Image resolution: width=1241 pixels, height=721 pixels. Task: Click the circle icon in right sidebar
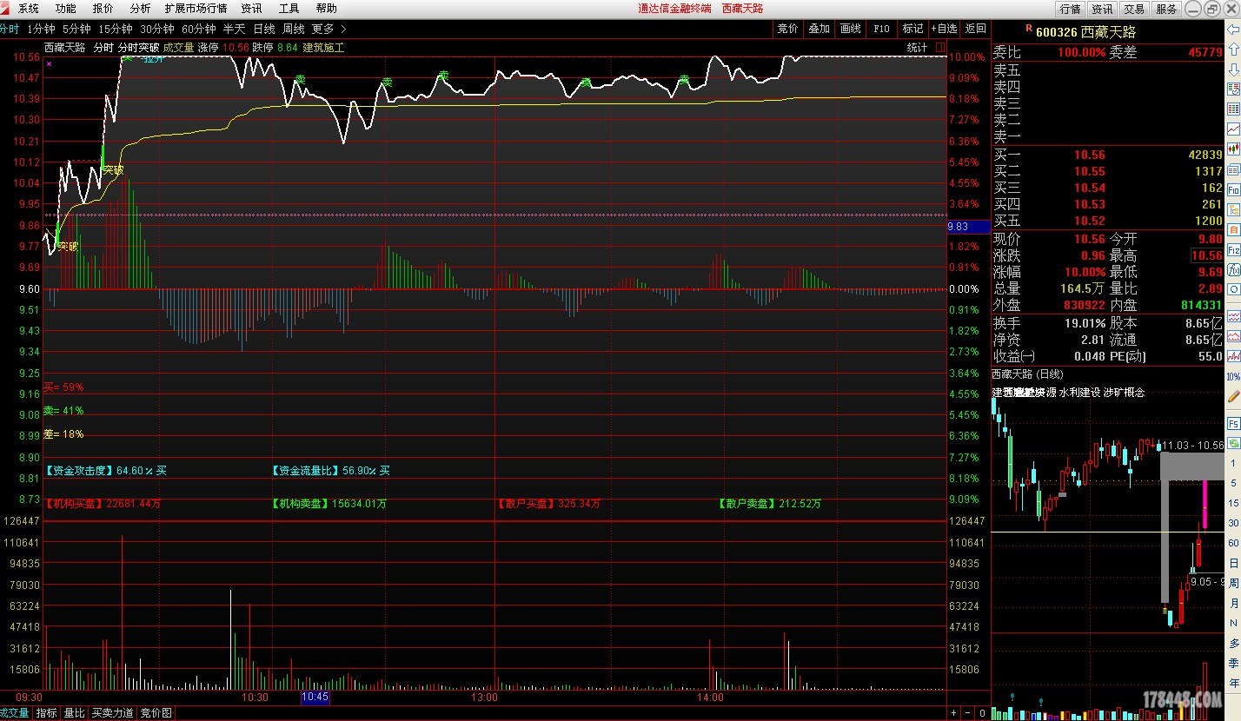point(1233,288)
